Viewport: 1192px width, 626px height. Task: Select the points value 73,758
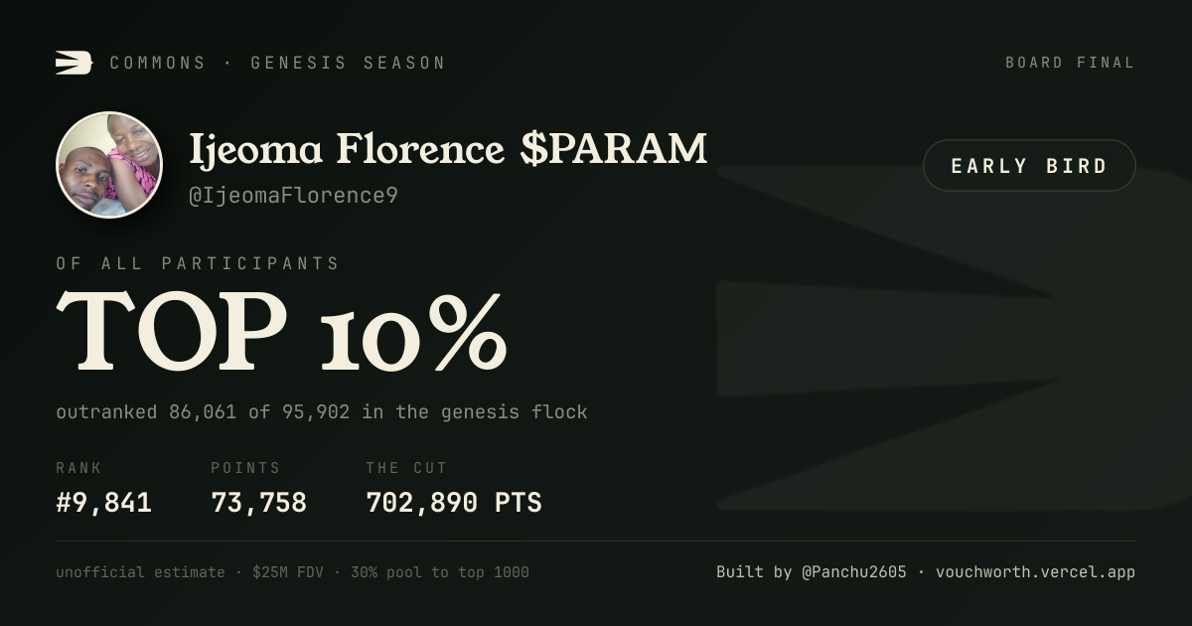point(259,503)
